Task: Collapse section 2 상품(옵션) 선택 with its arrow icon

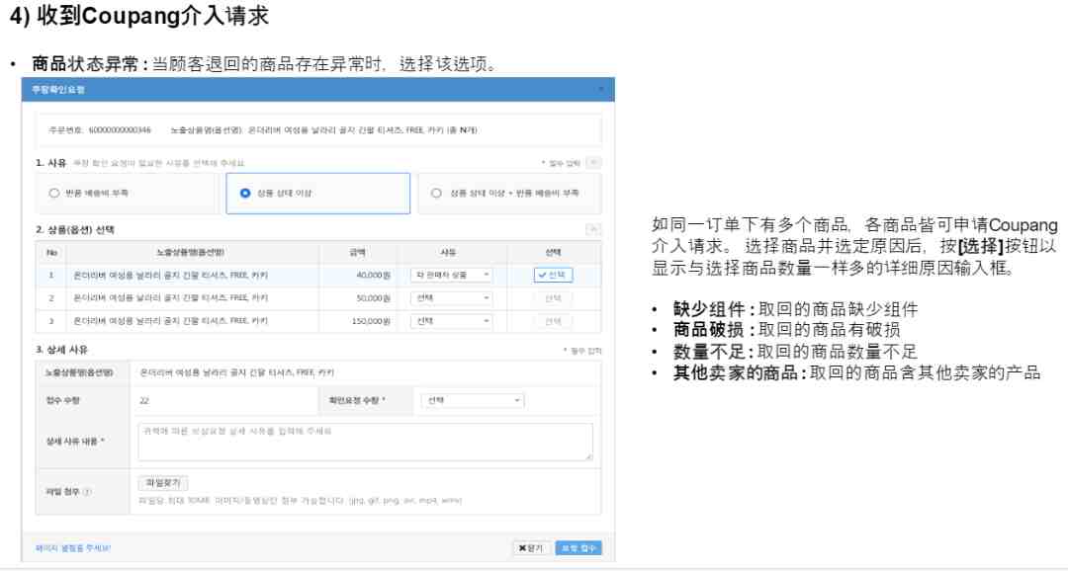Action: point(594,229)
